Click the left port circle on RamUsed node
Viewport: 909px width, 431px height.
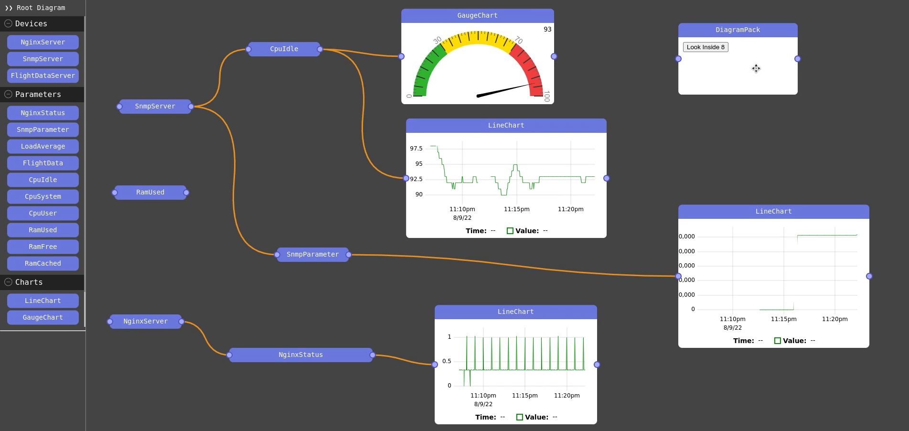point(114,192)
